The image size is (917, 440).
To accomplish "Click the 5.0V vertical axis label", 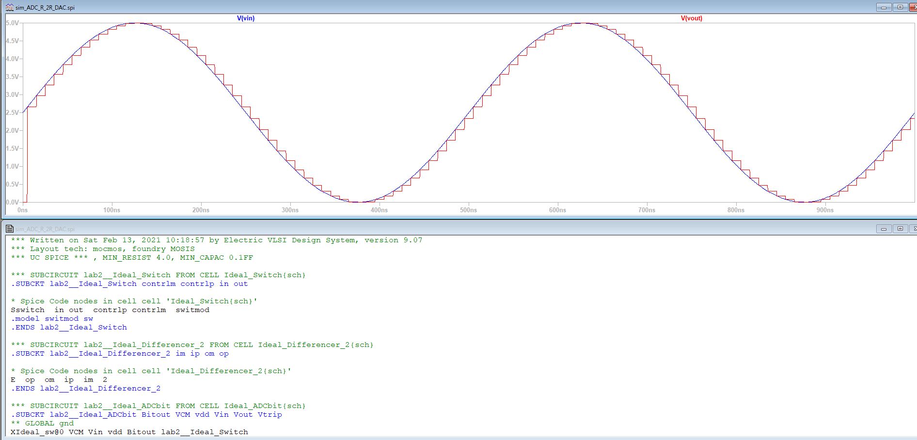I will coord(12,23).
